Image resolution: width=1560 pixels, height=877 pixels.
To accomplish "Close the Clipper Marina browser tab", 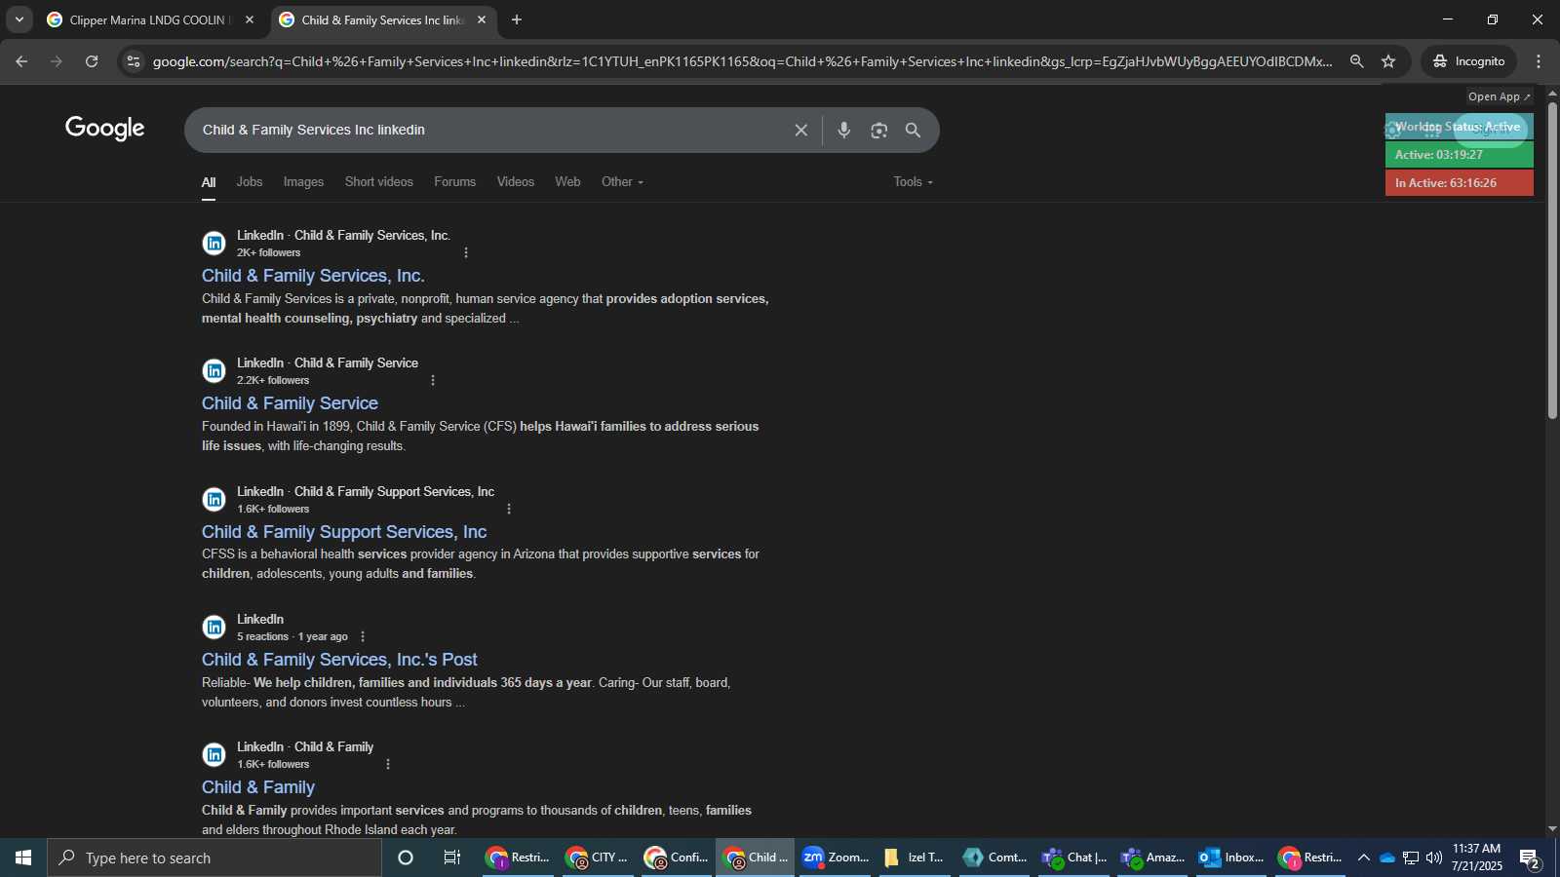I will (x=250, y=19).
